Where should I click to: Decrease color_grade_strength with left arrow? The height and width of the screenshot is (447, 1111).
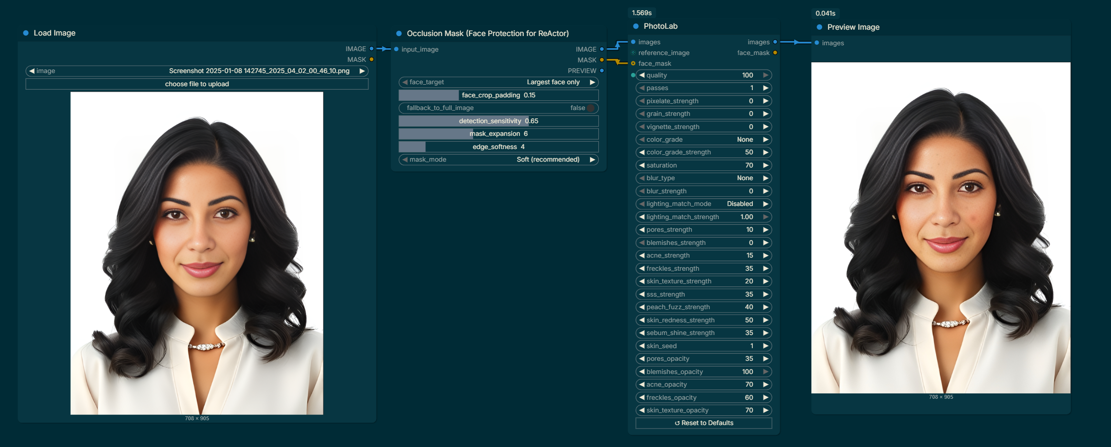click(x=642, y=152)
